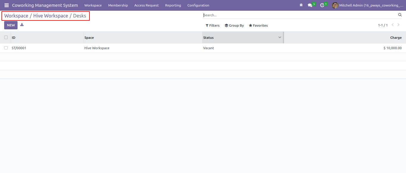Open the apps grid home menu icon
Image resolution: width=406 pixels, height=173 pixels.
tap(7, 5)
